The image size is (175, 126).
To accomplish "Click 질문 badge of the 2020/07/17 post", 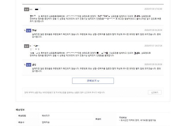I will pos(26,46).
